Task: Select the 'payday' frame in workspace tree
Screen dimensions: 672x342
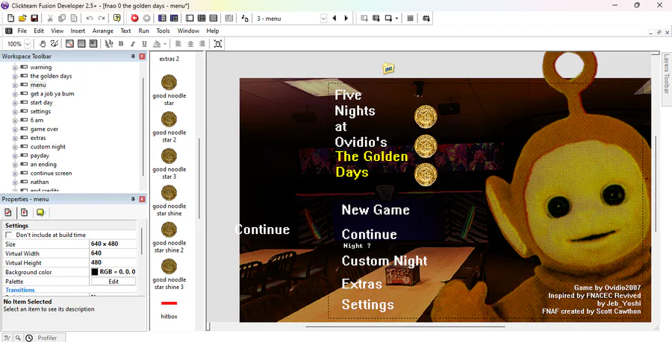Action: click(x=40, y=156)
